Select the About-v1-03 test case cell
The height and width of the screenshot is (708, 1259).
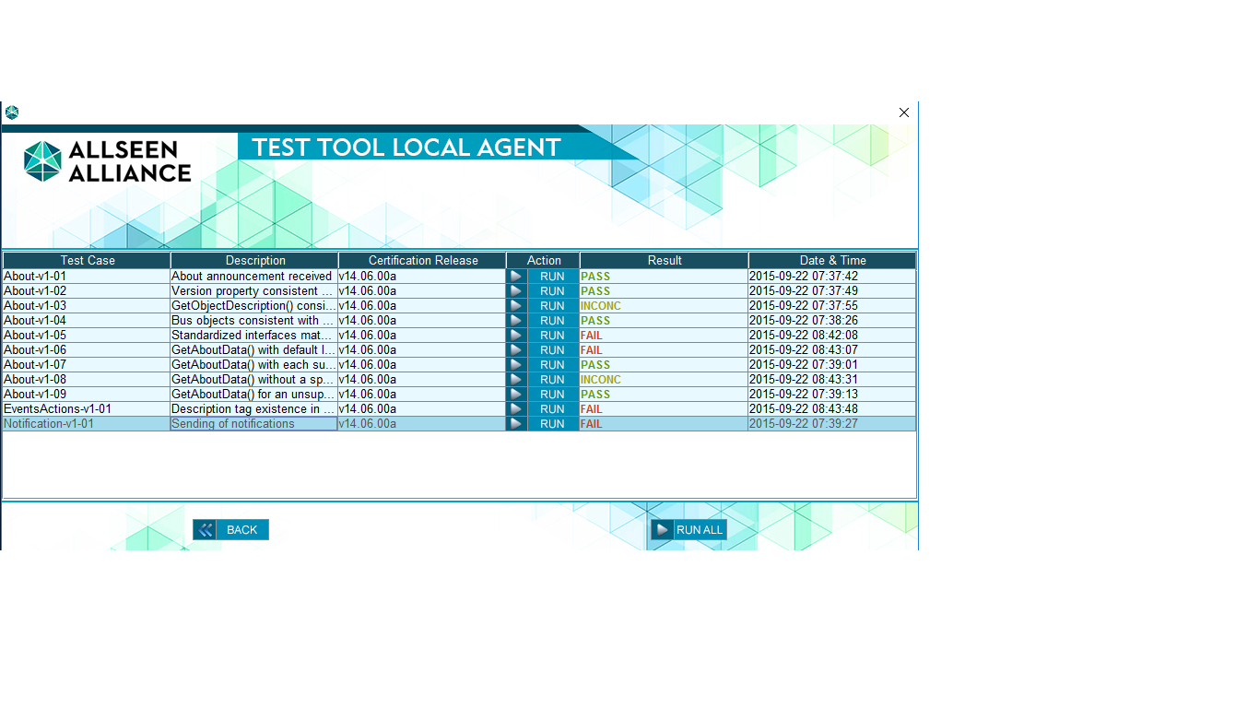[87, 305]
